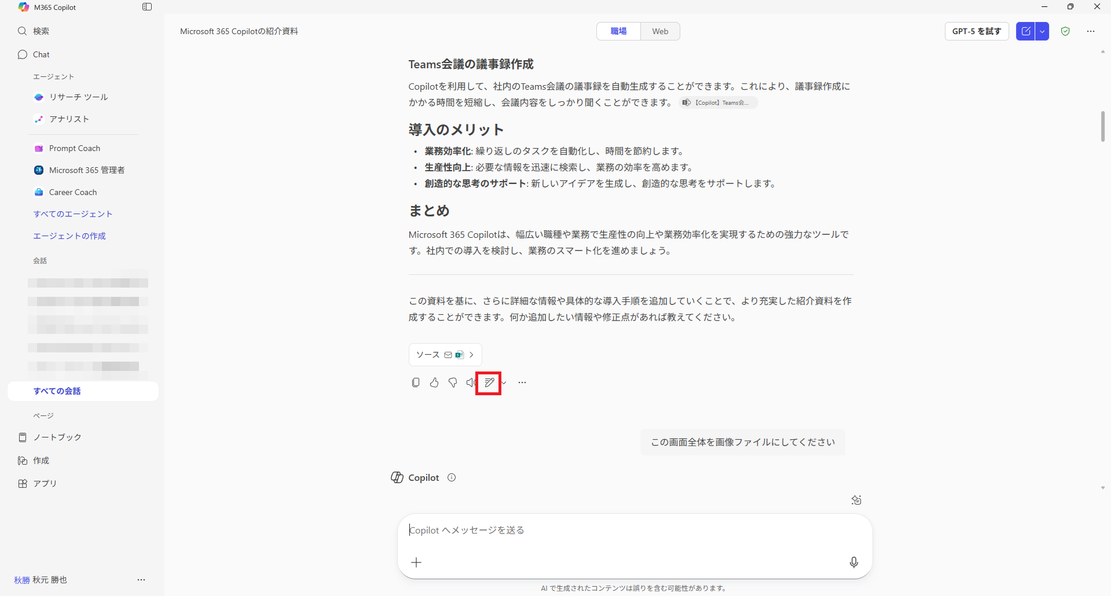The image size is (1111, 596).
Task: Give the response a thumbs up
Action: [x=434, y=382]
